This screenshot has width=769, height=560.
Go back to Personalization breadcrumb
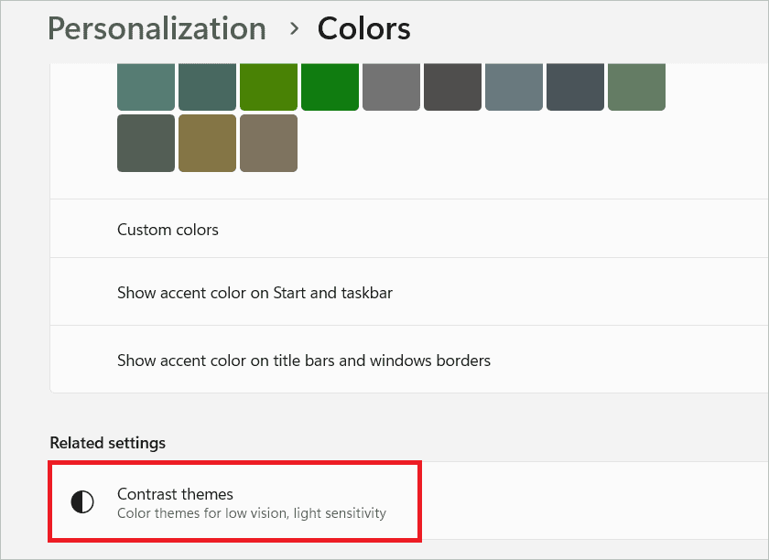157,28
